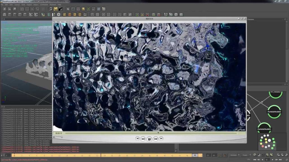Click the current frame number field
The image size is (289, 162).
267,160
